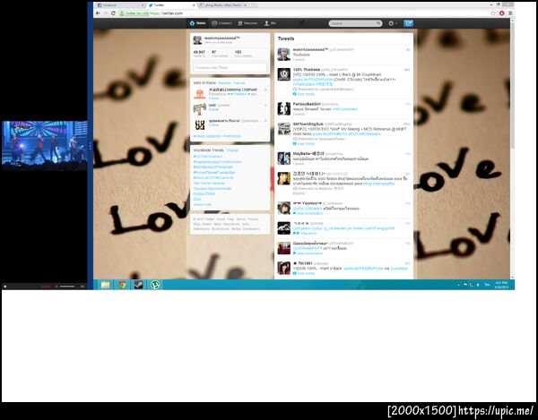Click the Chrome forward arrow

point(106,13)
